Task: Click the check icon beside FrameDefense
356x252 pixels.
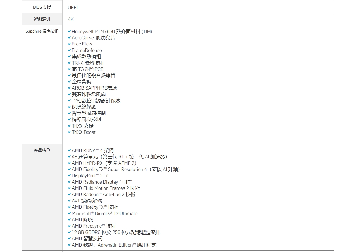Action: pyautogui.click(x=69, y=50)
